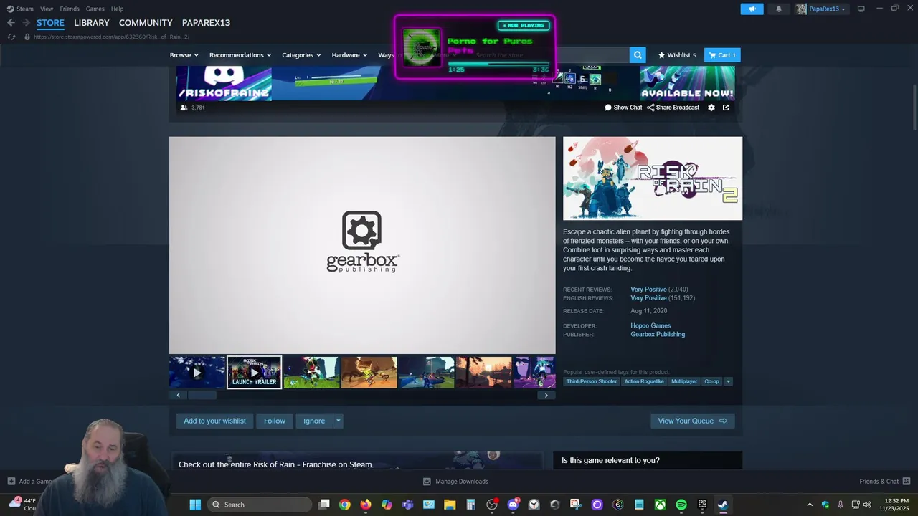Open the Gearbox Publishing publisher link
Screen dimensions: 918x516
pos(658,334)
